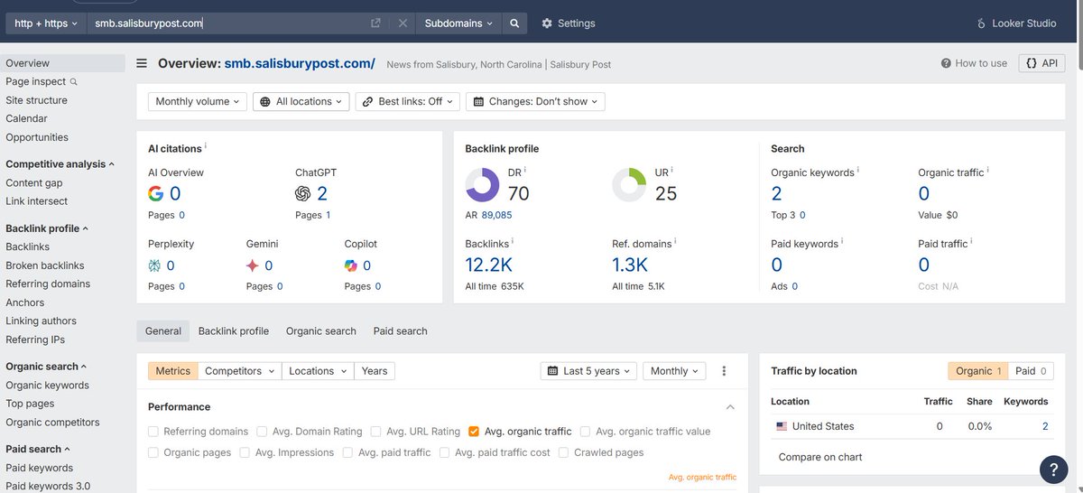Open Settings gear
1083x493 pixels.
pyautogui.click(x=569, y=23)
